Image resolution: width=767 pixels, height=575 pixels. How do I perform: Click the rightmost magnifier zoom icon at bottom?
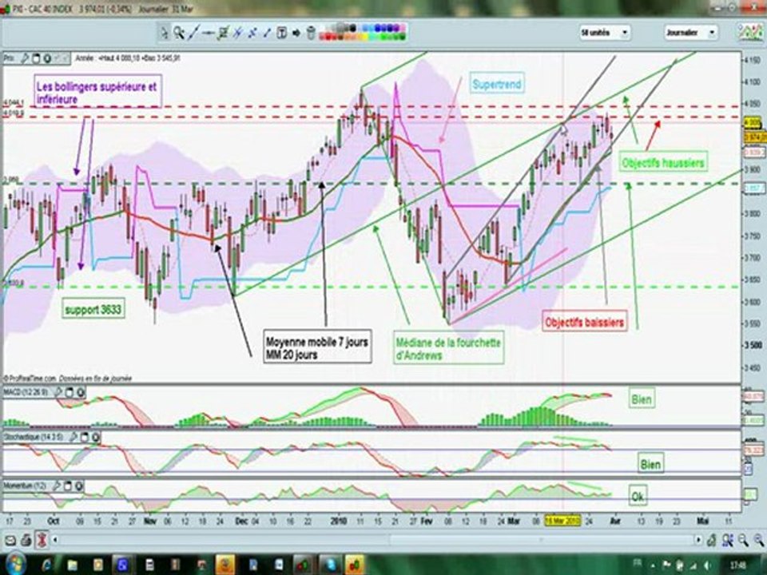tap(759, 541)
